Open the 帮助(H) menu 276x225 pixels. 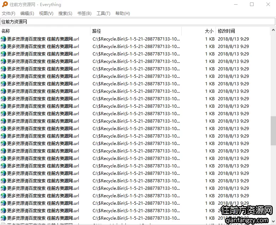pyautogui.click(x=123, y=14)
